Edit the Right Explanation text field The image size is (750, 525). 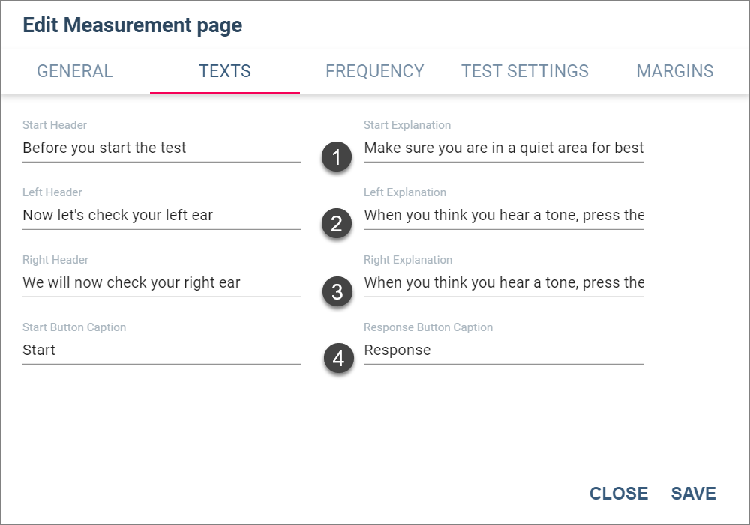point(503,282)
